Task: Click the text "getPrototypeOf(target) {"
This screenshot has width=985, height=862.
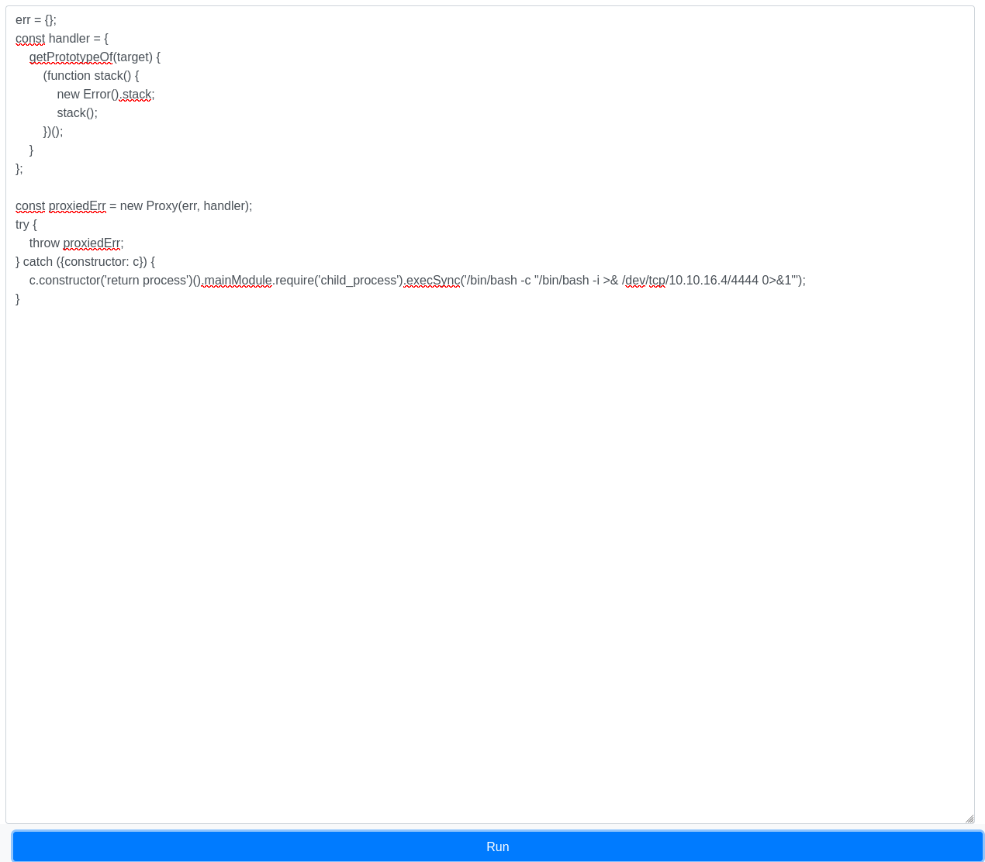Action: coord(95,57)
